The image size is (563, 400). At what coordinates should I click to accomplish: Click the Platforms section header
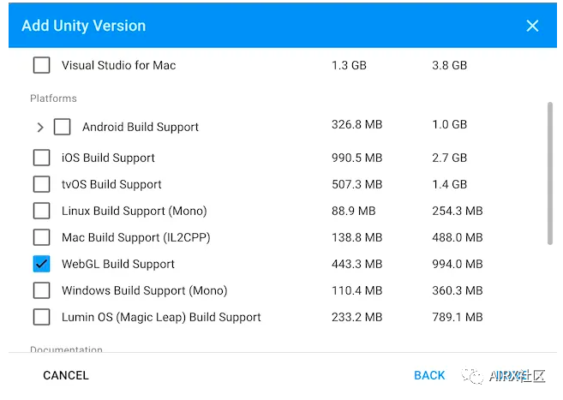tap(53, 99)
